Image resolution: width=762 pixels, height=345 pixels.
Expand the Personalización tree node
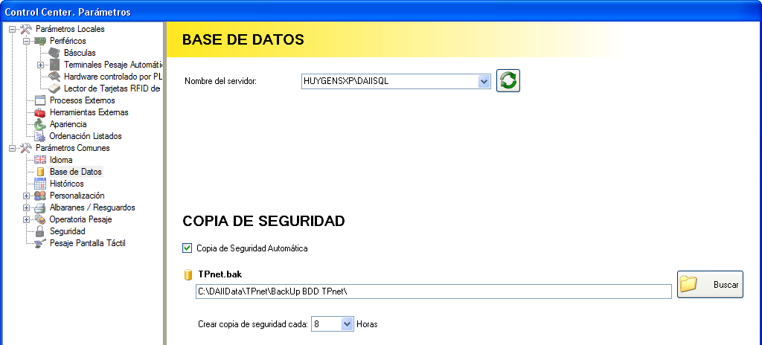[x=26, y=196]
